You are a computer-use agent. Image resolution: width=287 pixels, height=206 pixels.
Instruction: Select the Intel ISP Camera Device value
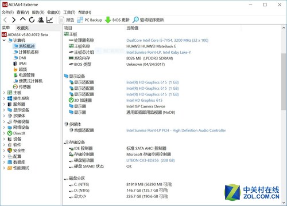point(146,106)
